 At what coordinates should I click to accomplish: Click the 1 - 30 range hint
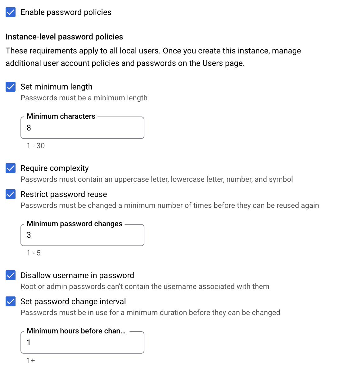click(x=35, y=145)
